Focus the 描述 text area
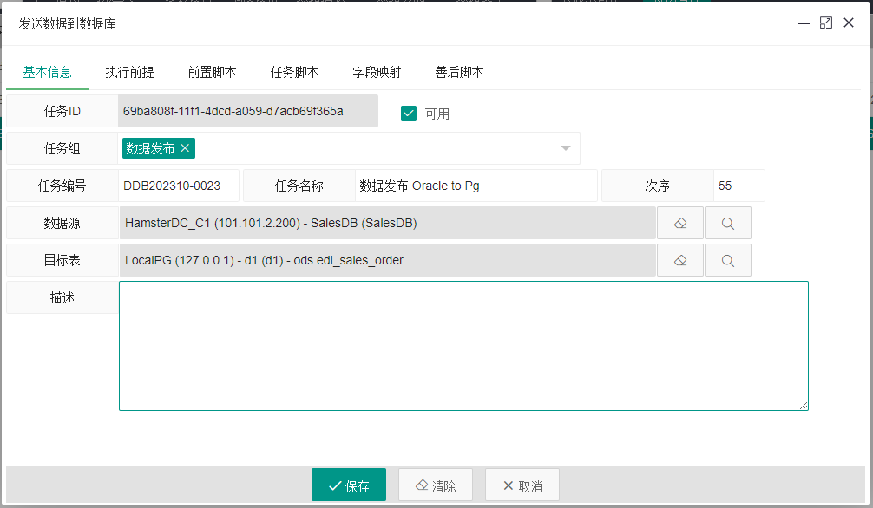This screenshot has width=873, height=508. point(463,346)
